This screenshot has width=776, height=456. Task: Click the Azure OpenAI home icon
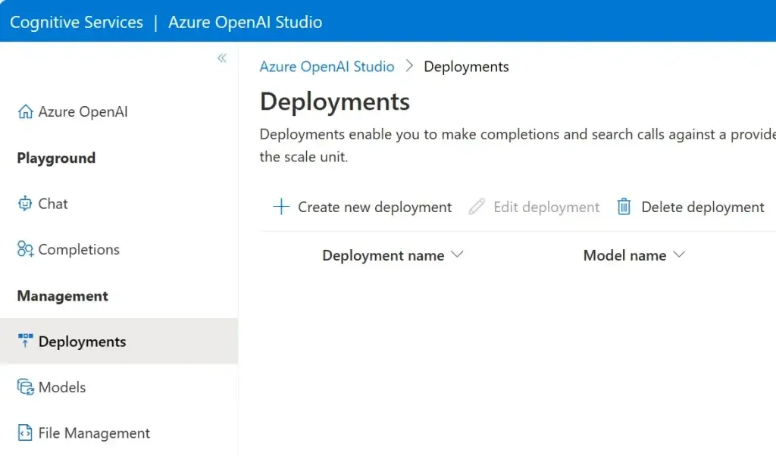click(25, 112)
